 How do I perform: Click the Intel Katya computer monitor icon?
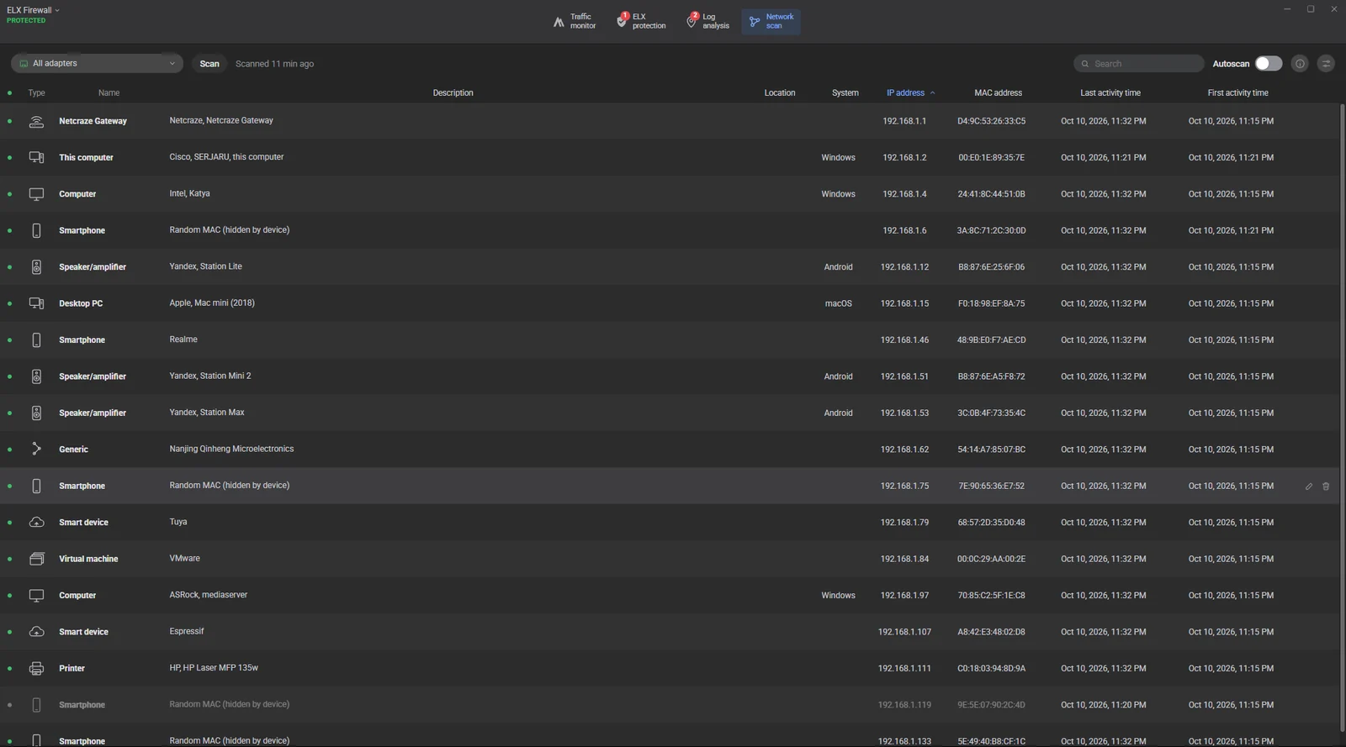(36, 194)
